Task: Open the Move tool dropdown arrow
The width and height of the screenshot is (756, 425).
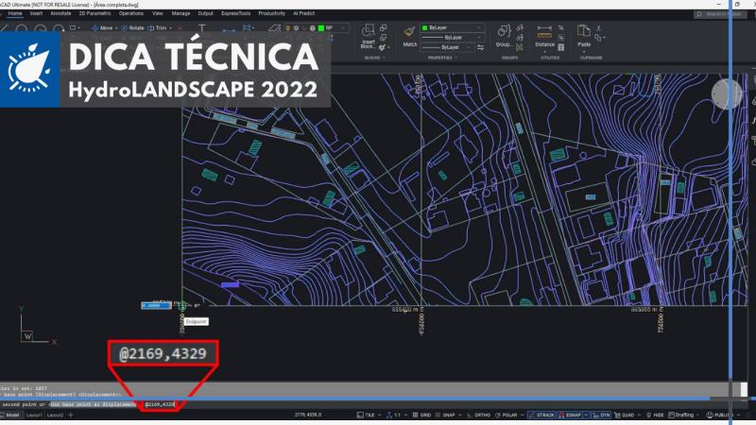Action: click(116, 28)
